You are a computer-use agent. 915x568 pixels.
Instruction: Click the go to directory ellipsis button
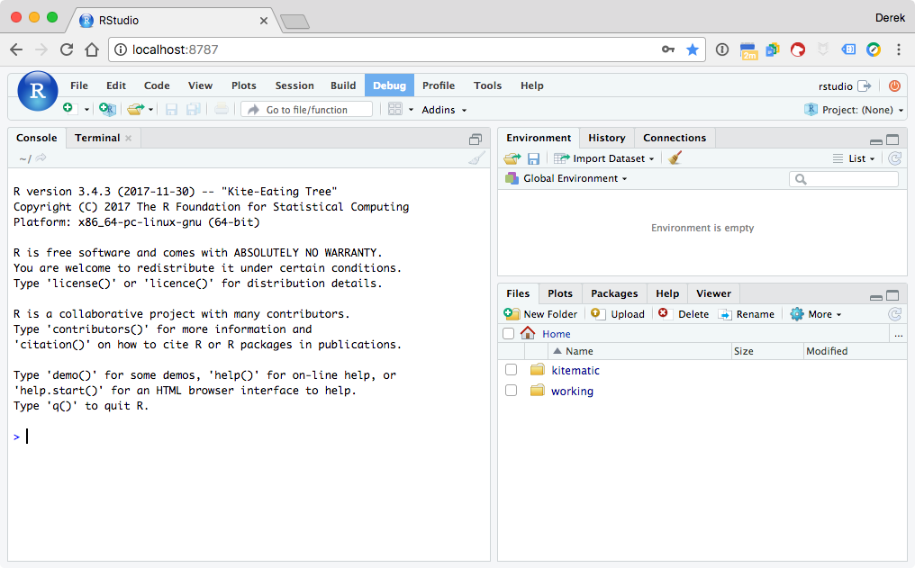(898, 334)
